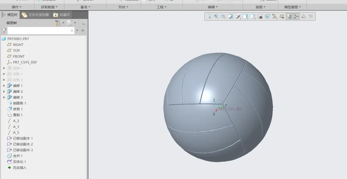Screen dimensions: 347x179
Task: Open the saved orientations cube icon
Action: (x=245, y=16)
